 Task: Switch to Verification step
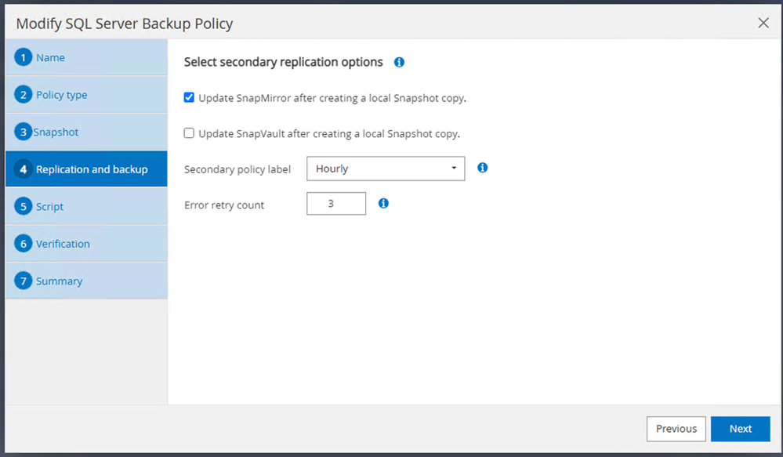[x=63, y=244]
